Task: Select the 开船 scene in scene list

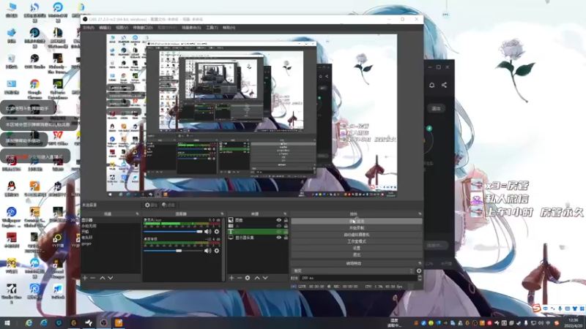Action: [x=111, y=232]
